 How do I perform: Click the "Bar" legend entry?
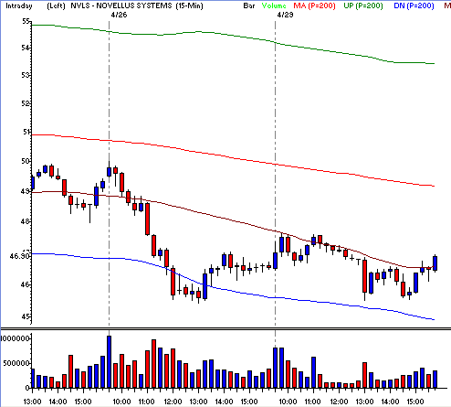point(249,5)
